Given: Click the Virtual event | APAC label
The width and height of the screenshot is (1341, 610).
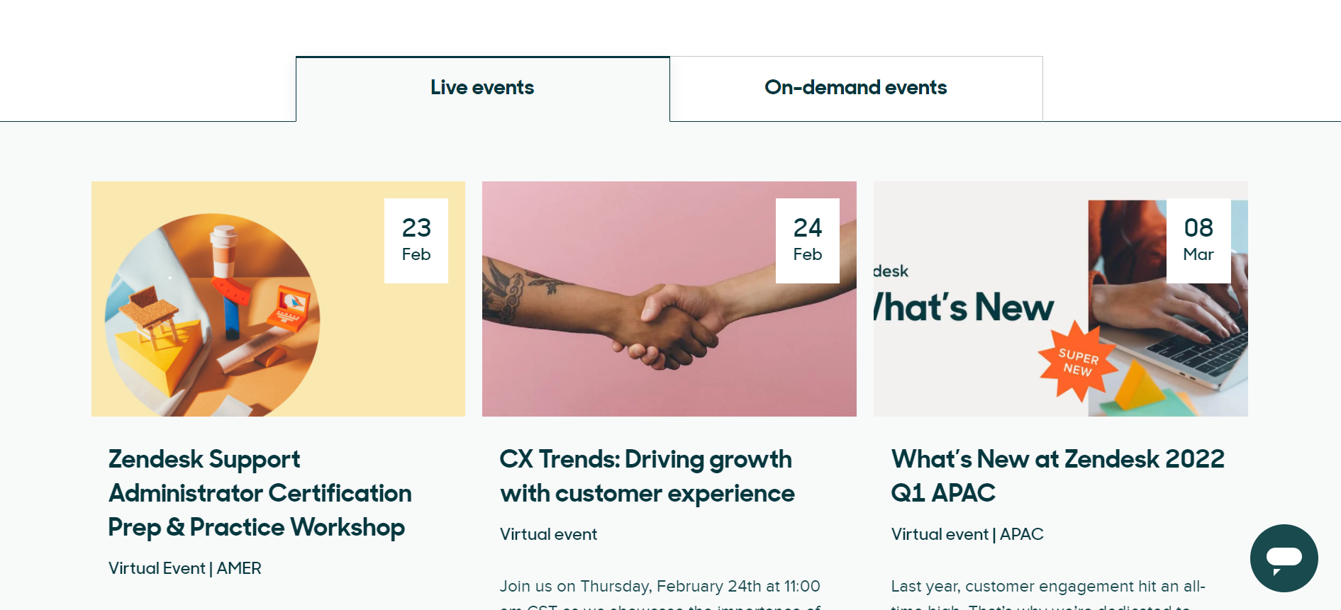Looking at the screenshot, I should (967, 534).
